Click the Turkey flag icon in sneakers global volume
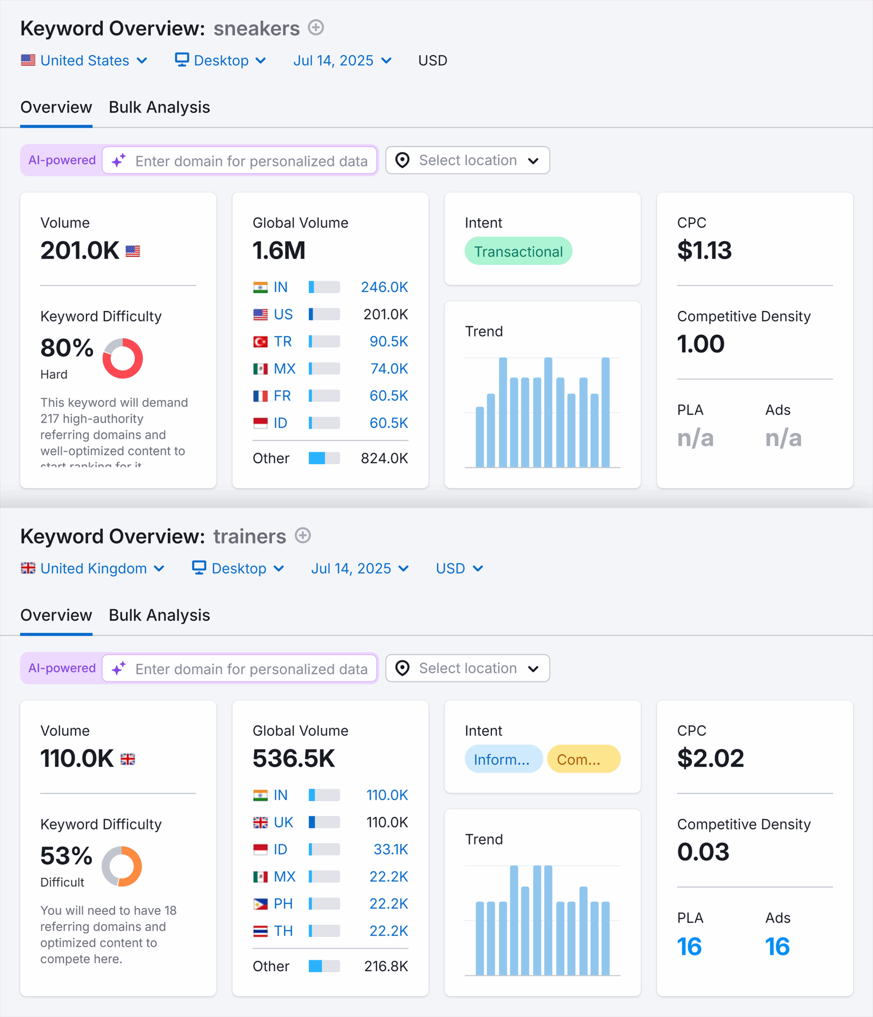The width and height of the screenshot is (873, 1017). coord(260,342)
